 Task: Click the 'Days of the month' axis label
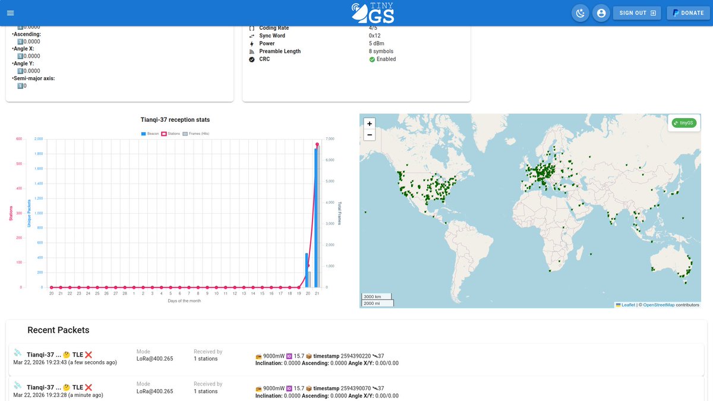tap(184, 301)
